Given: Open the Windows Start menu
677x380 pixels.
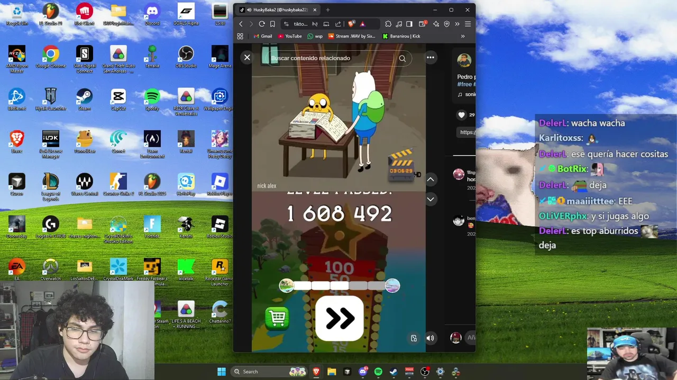Looking at the screenshot, I should [222, 372].
